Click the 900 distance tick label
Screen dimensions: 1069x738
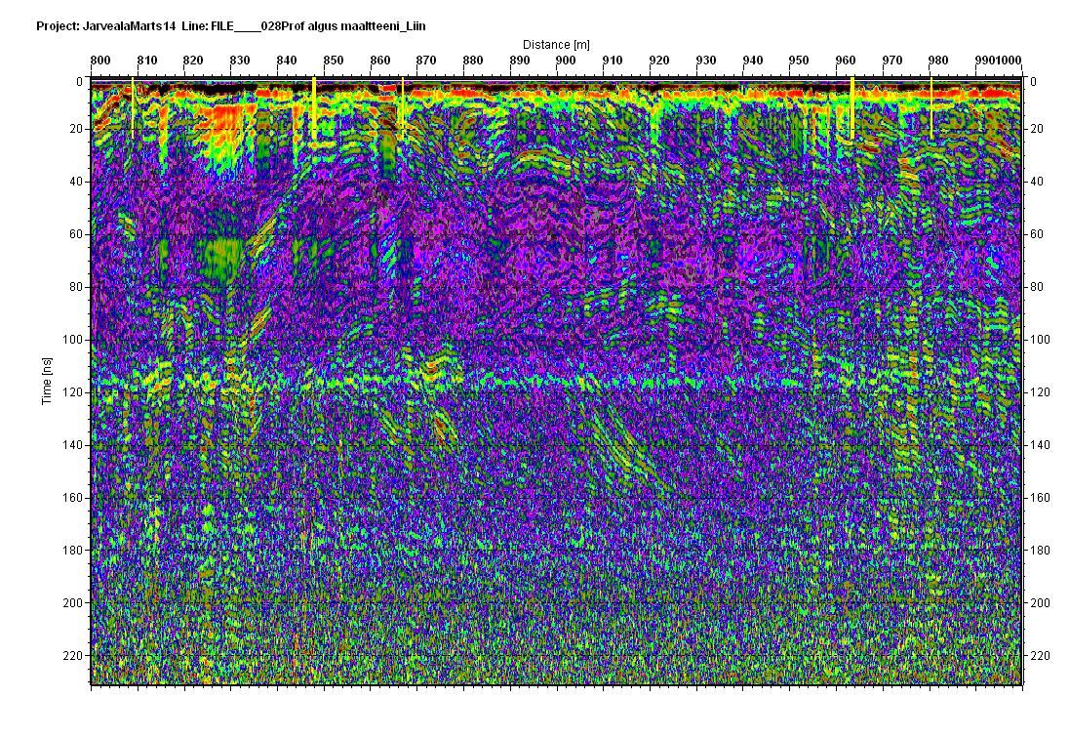[565, 60]
